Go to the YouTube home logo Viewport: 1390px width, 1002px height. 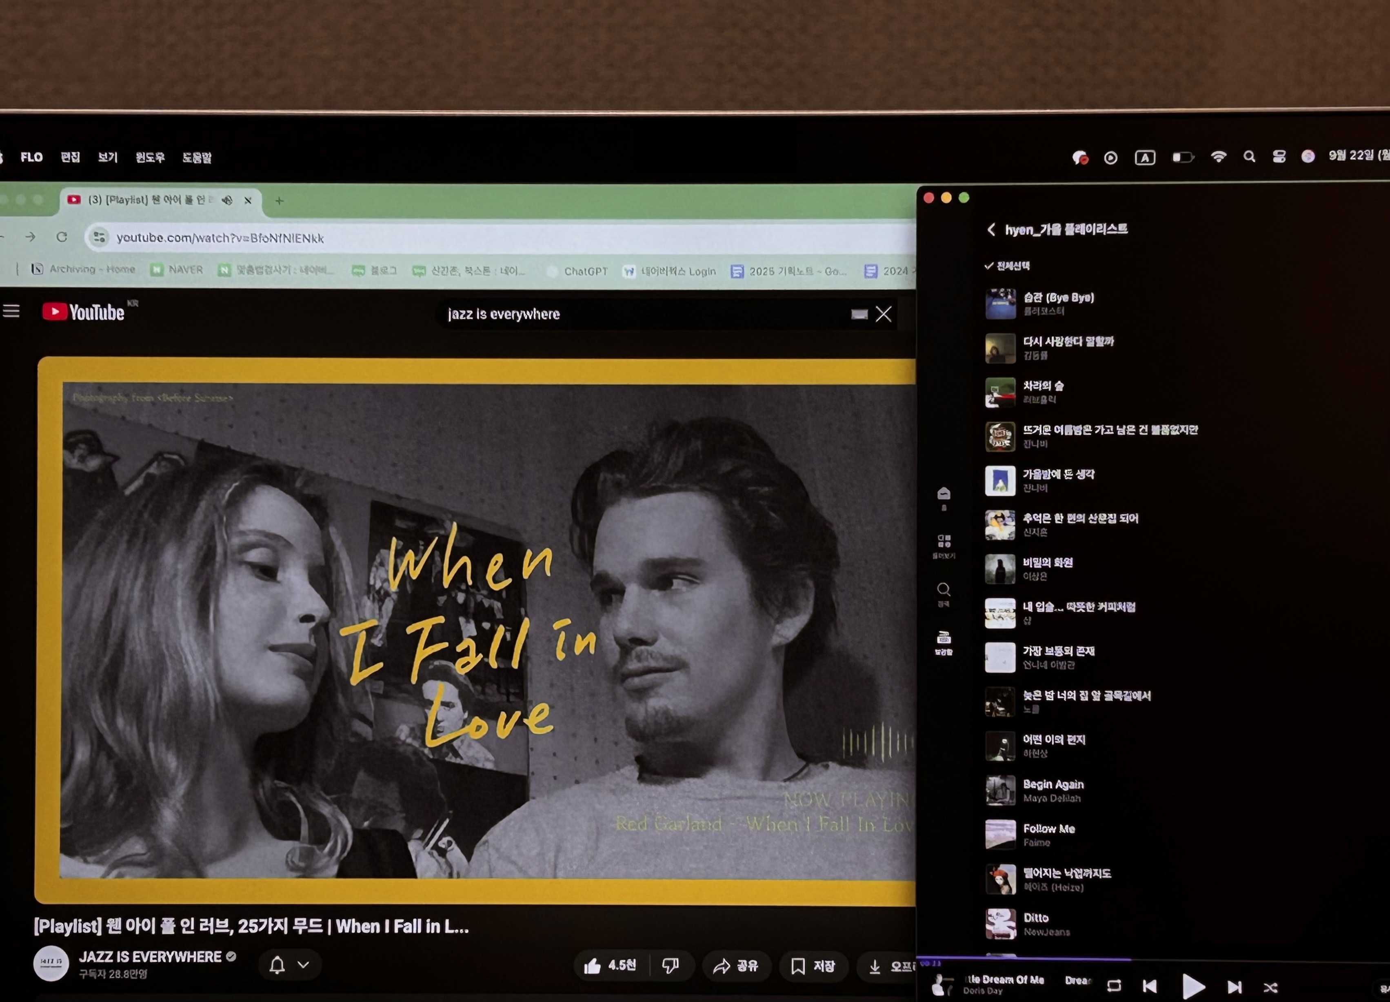click(x=83, y=312)
